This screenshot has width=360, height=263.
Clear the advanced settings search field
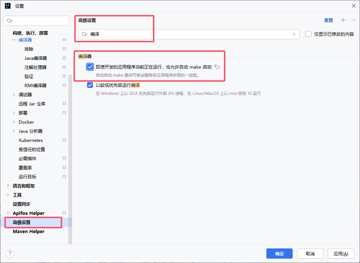(294, 34)
